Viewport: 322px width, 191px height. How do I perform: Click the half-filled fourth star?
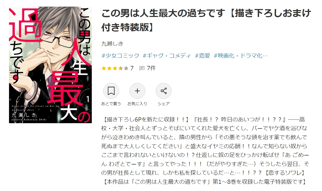click(120, 68)
